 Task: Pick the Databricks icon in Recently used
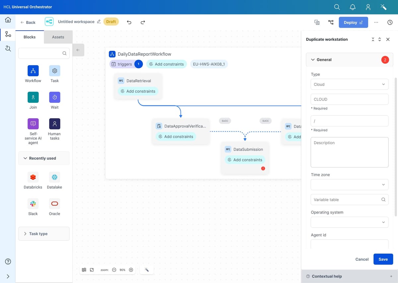pyautogui.click(x=33, y=177)
